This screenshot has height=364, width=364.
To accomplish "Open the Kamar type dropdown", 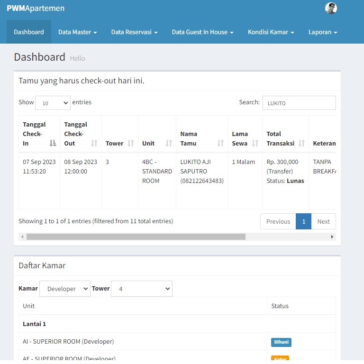I will 65,289.
